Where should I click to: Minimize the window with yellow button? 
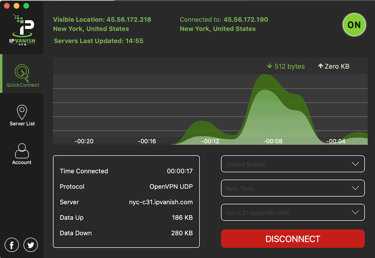pos(16,6)
